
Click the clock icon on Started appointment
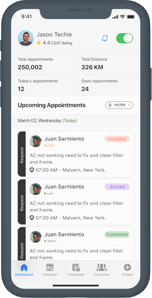[x=32, y=218]
